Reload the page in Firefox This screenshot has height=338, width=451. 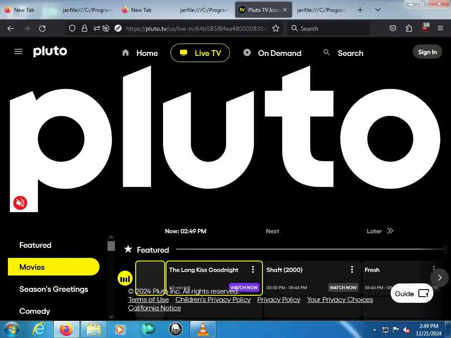[42, 29]
